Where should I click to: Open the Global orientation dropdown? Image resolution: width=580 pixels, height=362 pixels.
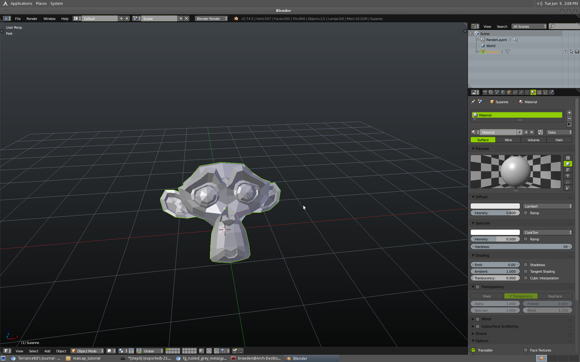pyautogui.click(x=153, y=351)
